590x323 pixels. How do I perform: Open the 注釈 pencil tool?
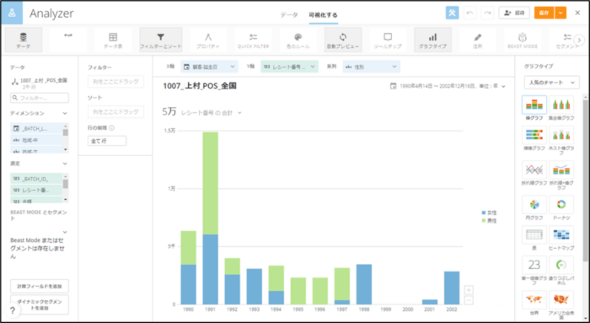click(478, 40)
